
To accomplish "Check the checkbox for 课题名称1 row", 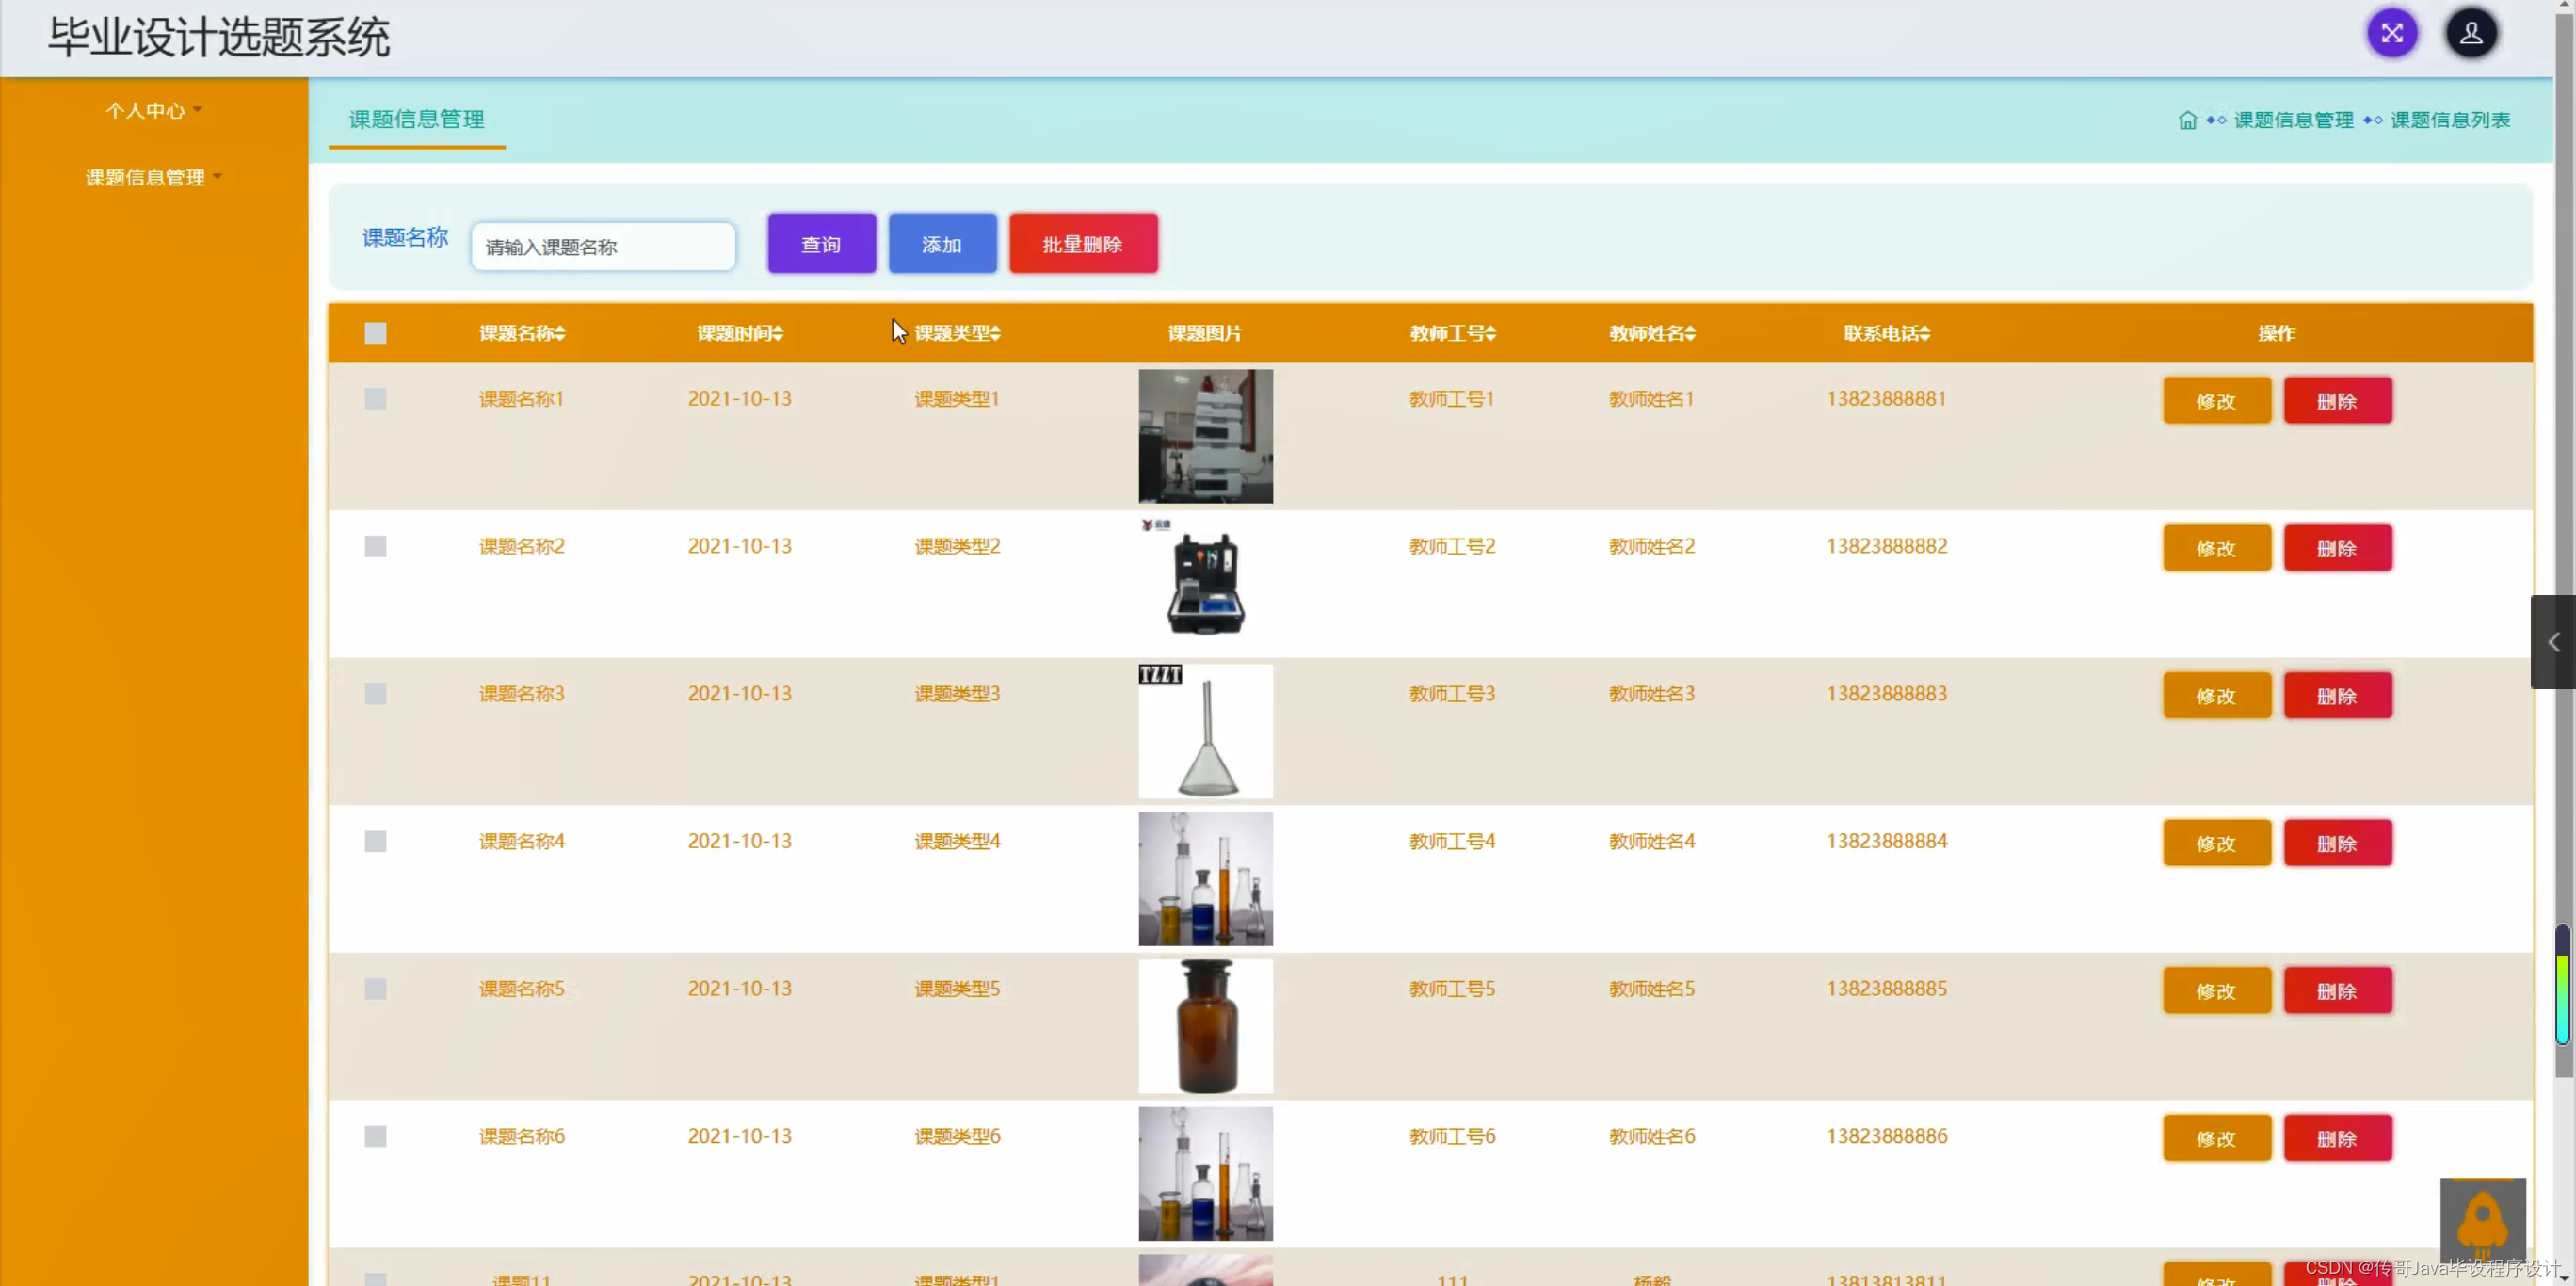I will (375, 399).
